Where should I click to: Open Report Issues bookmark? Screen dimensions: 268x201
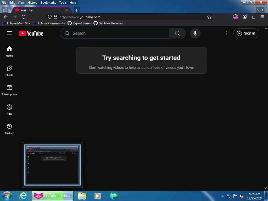pos(79,23)
